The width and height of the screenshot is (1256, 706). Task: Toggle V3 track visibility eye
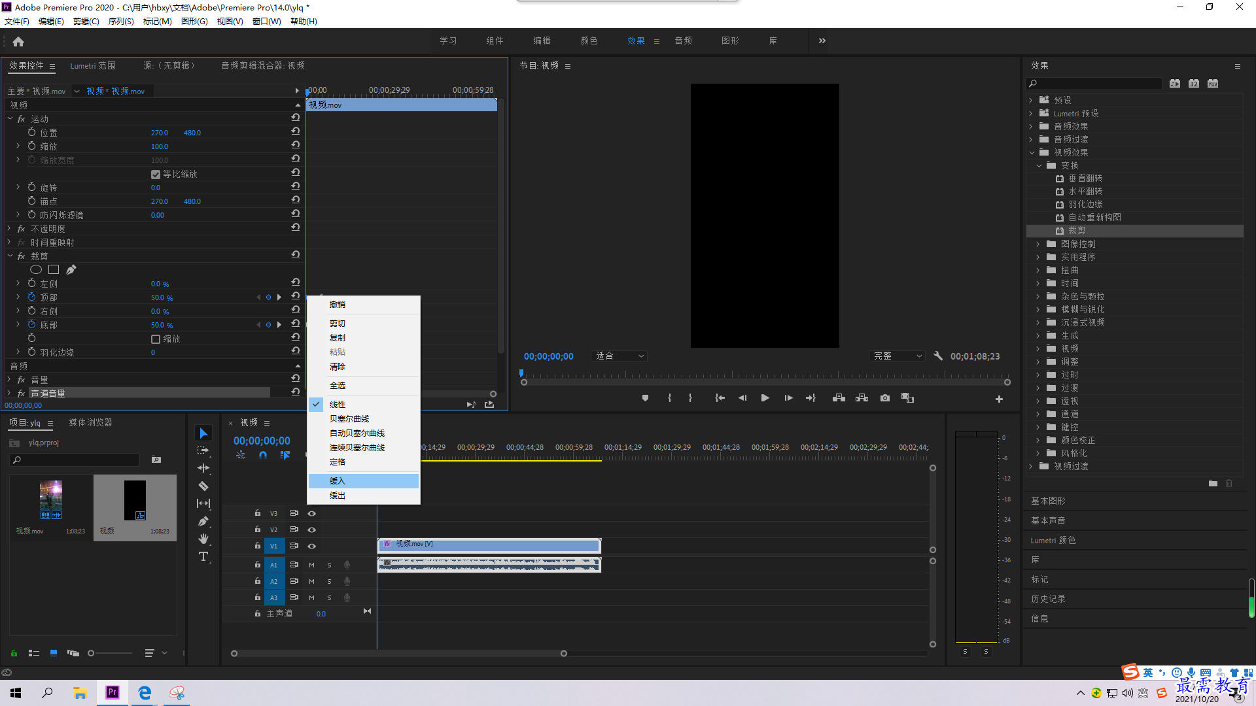[312, 514]
